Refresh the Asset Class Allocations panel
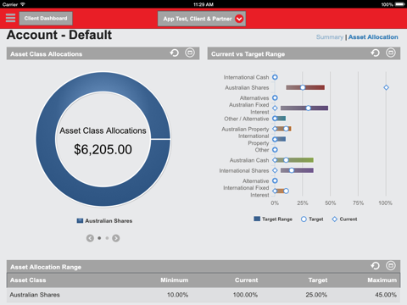The height and width of the screenshot is (305, 407). click(175, 53)
